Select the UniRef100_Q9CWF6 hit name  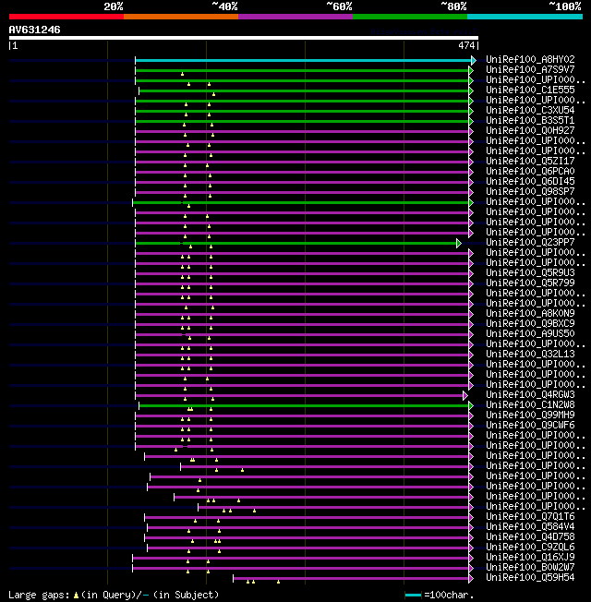coord(530,425)
